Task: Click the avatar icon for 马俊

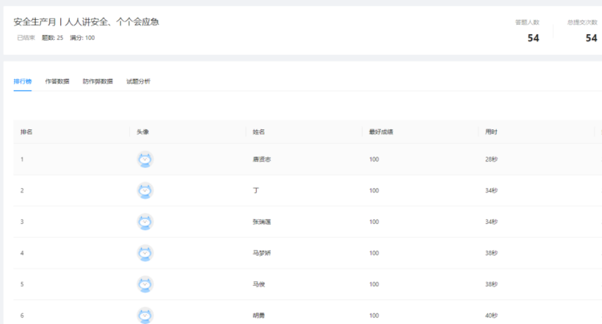Action: point(144,284)
